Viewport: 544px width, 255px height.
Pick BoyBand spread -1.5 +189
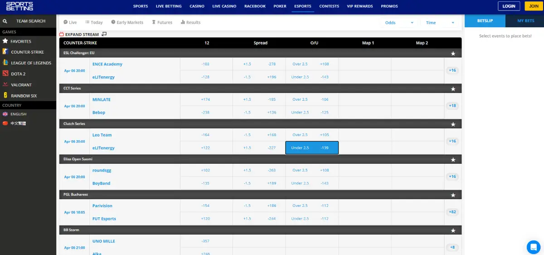coord(259,183)
